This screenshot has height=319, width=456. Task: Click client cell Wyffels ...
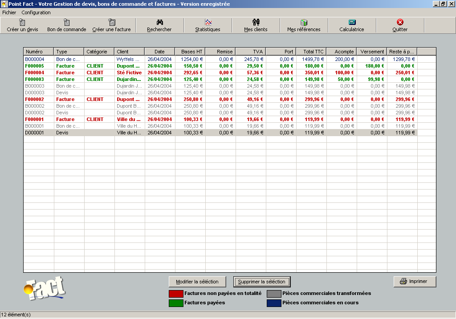pos(130,59)
